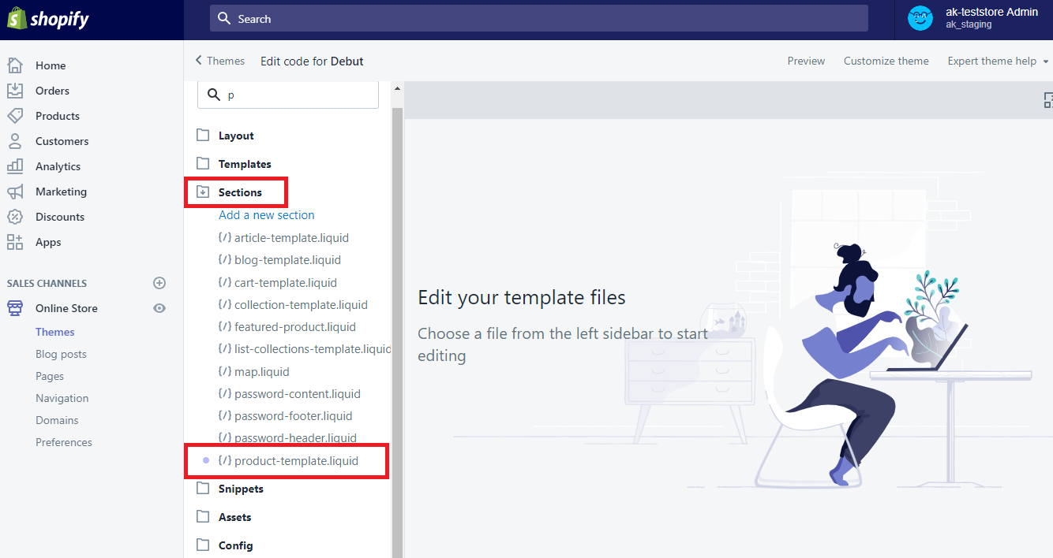The height and width of the screenshot is (558, 1053).
Task: Select Navigation under Online Store
Action: [62, 398]
